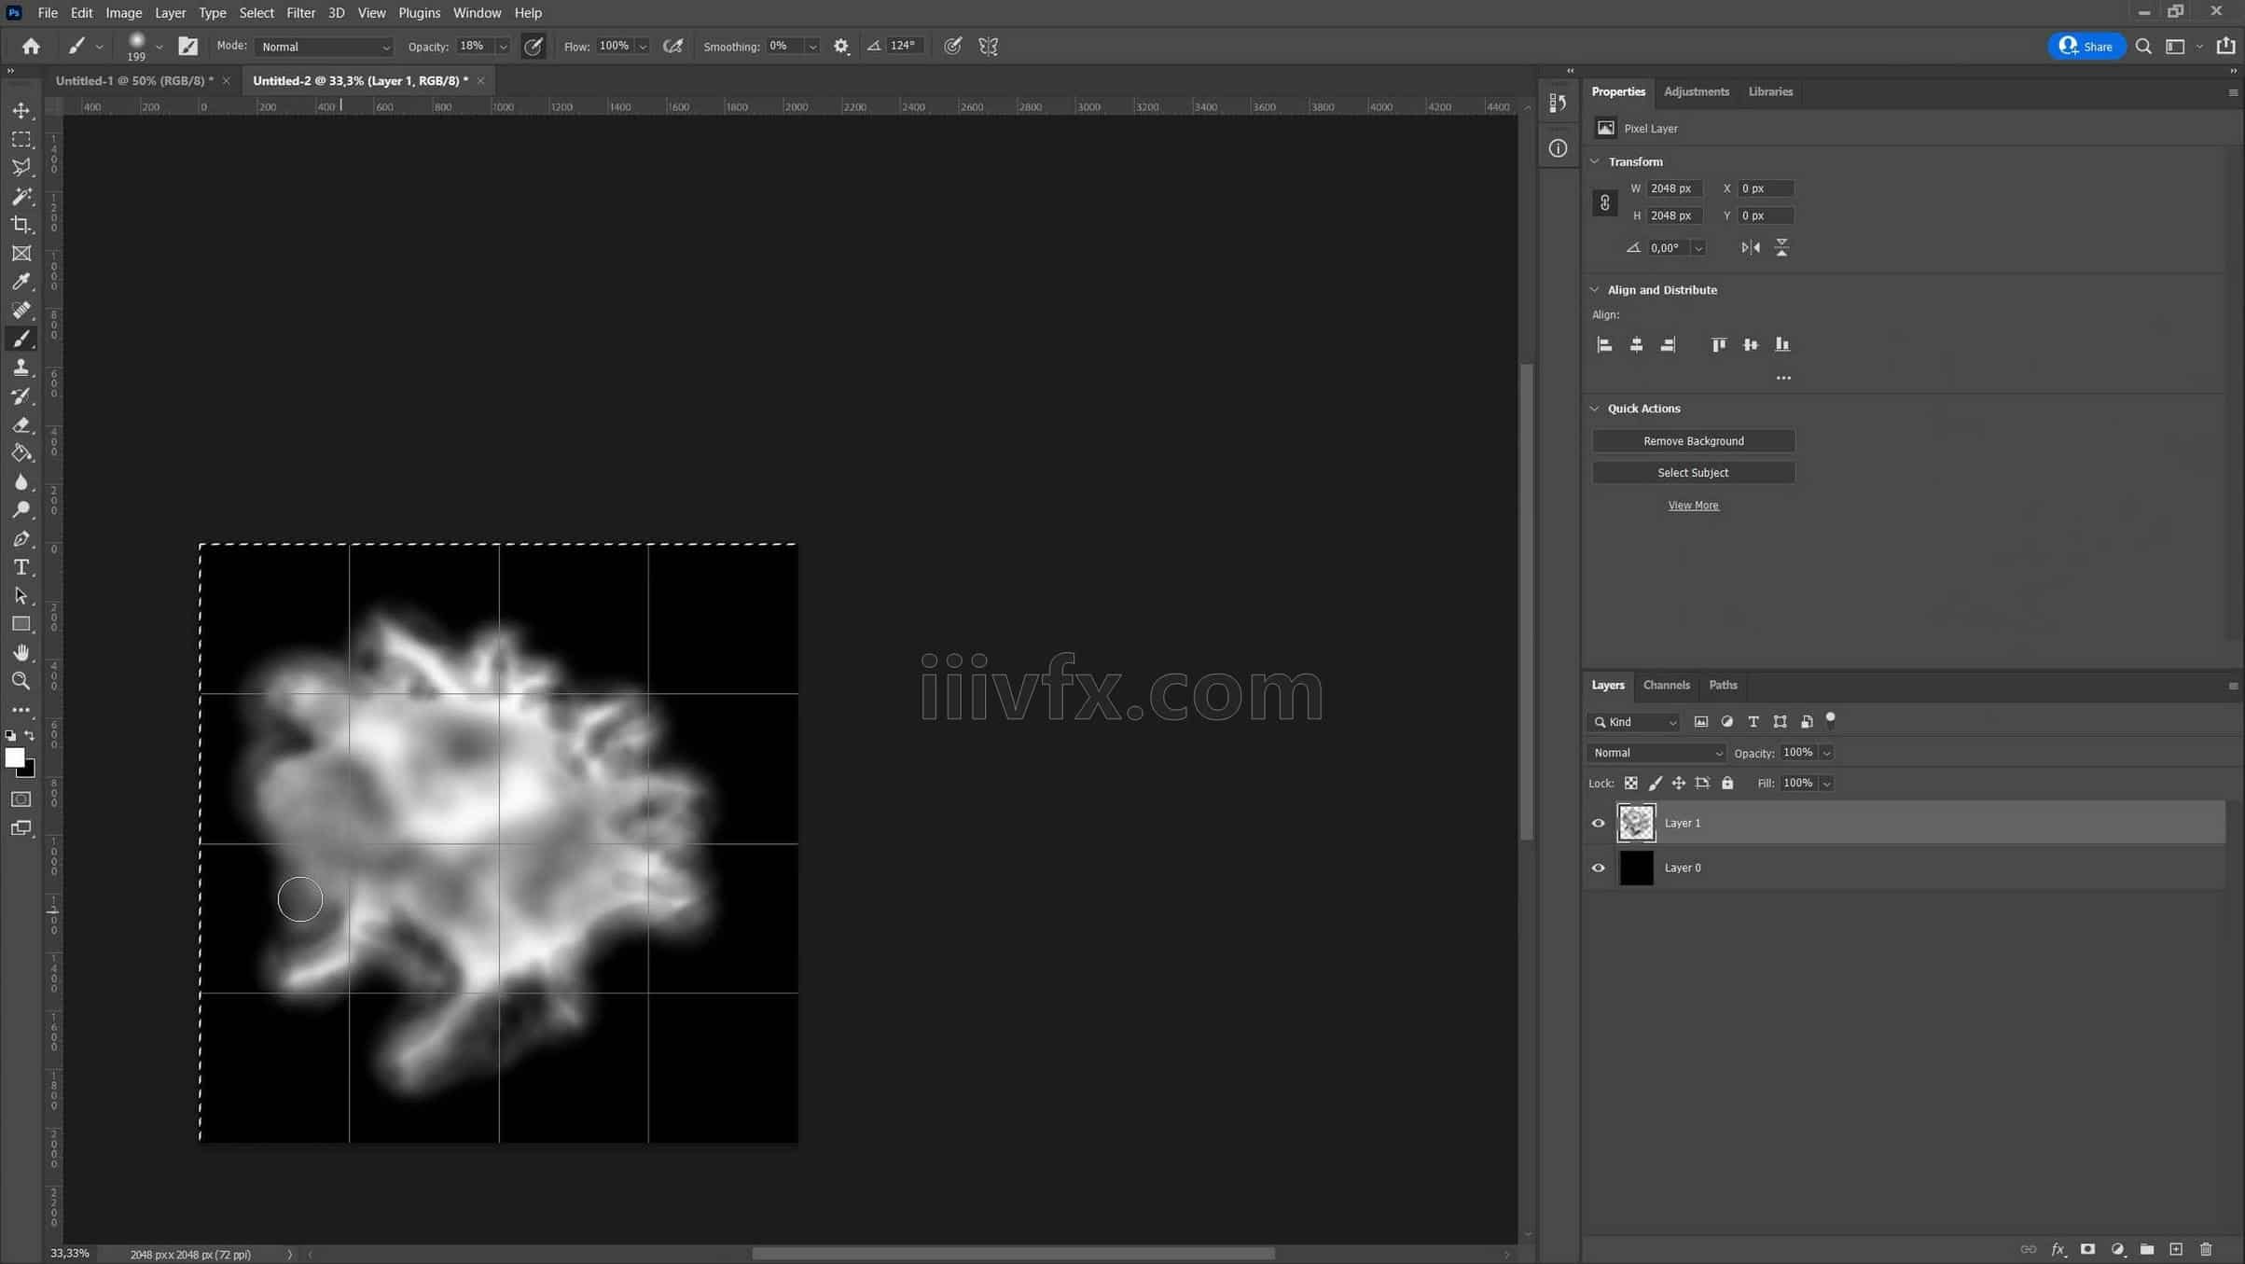Hide Layer 0 visibility eye
Screen dimensions: 2245x1264
pyautogui.click(x=1599, y=868)
